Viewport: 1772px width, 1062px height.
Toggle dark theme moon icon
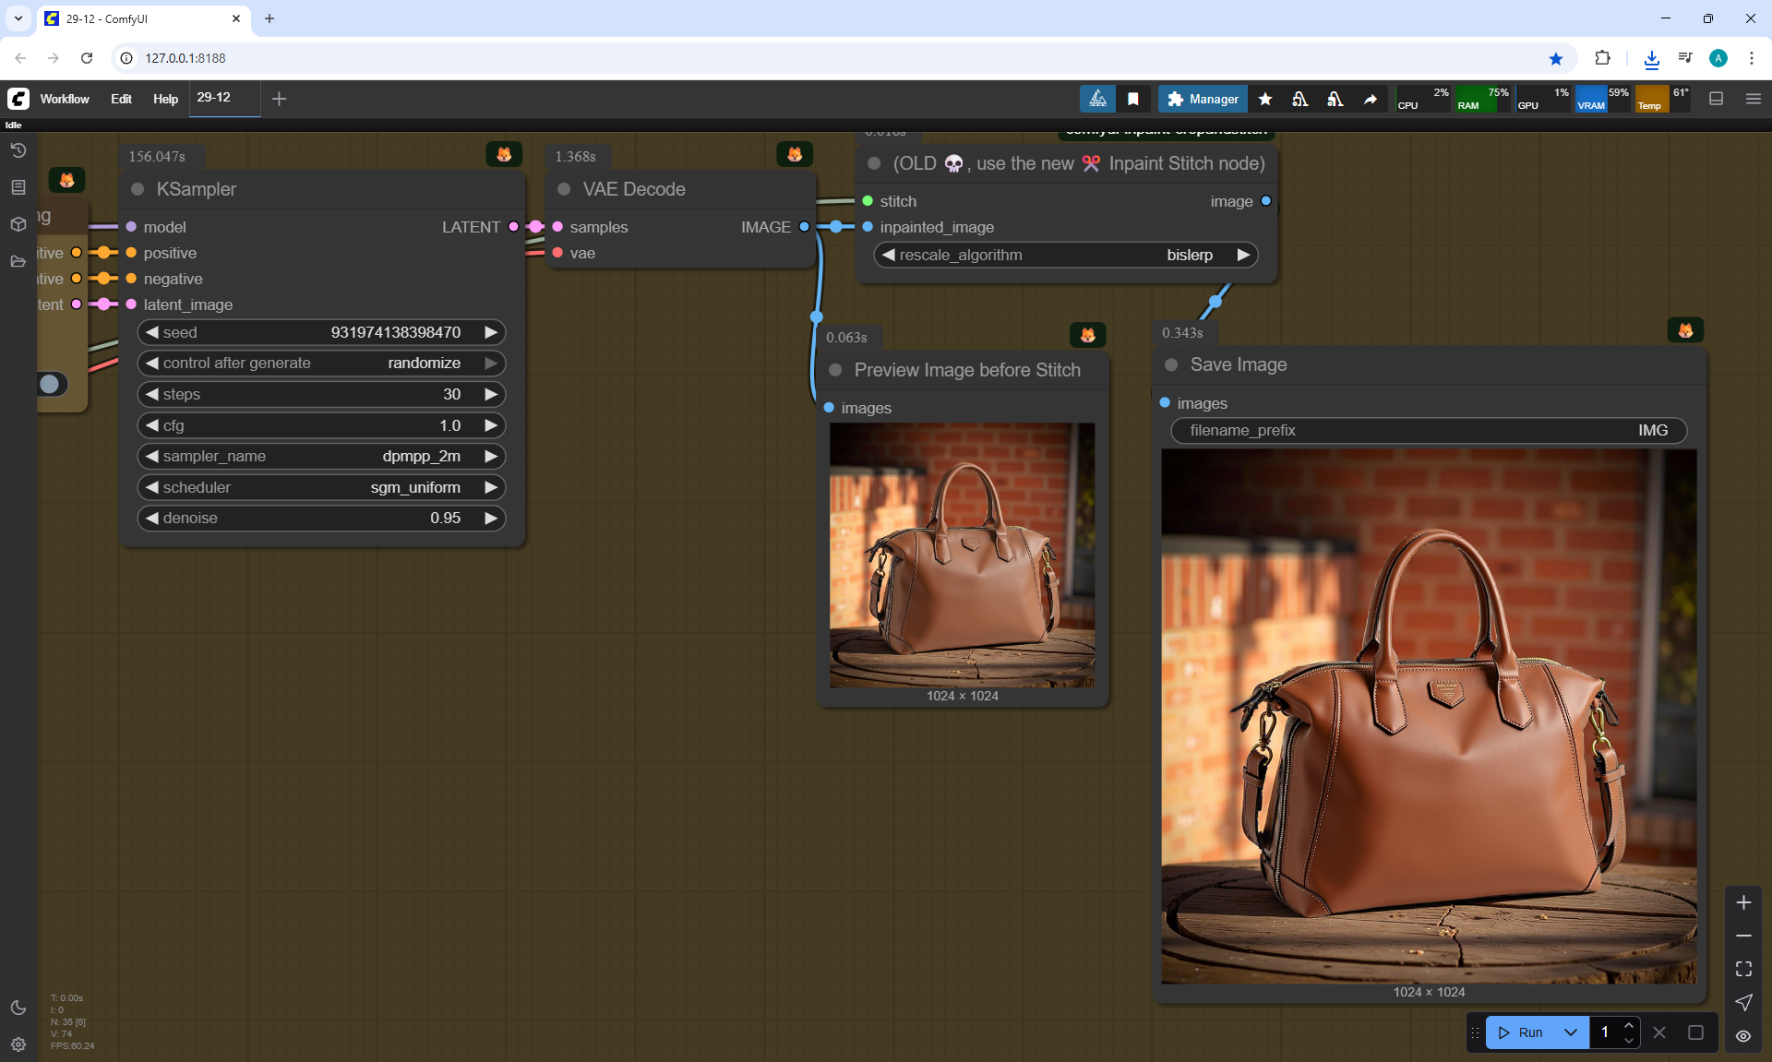click(18, 1008)
